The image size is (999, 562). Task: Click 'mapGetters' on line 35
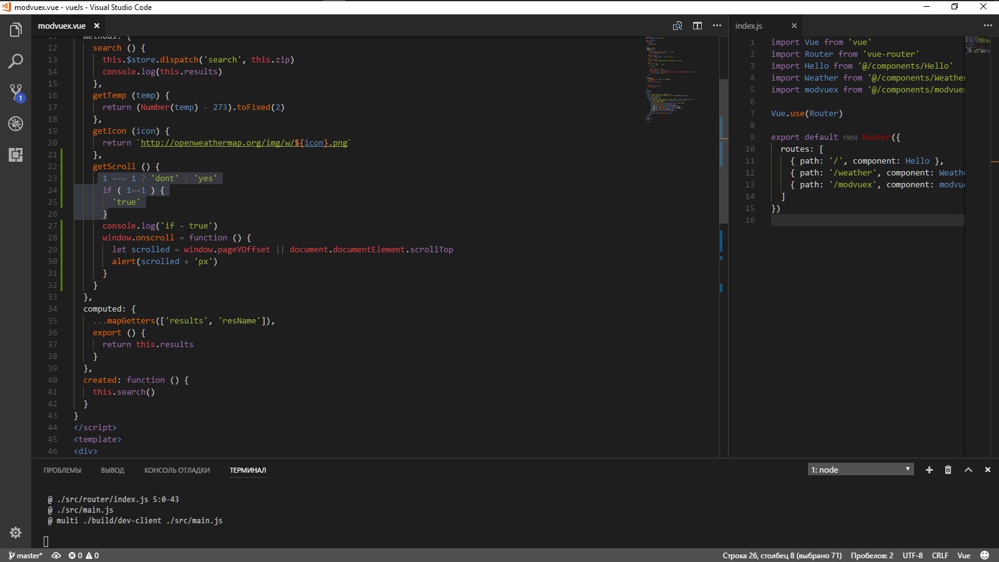pos(131,320)
